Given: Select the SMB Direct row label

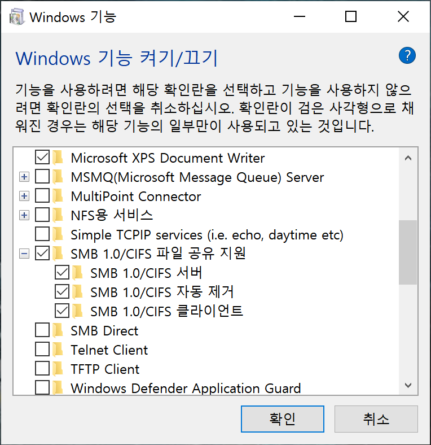Looking at the screenshot, I should (104, 330).
